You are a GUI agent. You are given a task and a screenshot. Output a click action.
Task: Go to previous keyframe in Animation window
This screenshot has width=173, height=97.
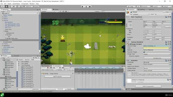coord(54,68)
